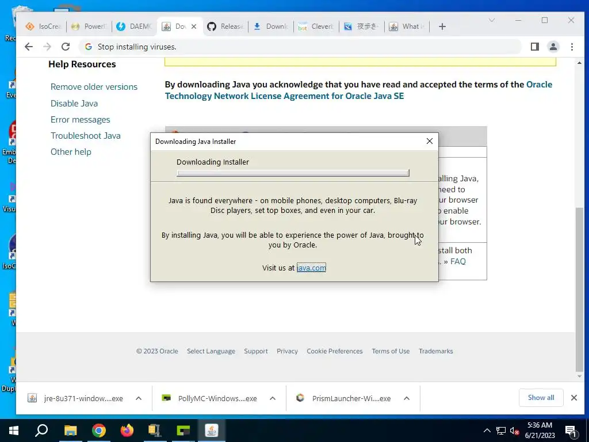Expand options for PollyMC download
589x442 pixels.
(273, 398)
